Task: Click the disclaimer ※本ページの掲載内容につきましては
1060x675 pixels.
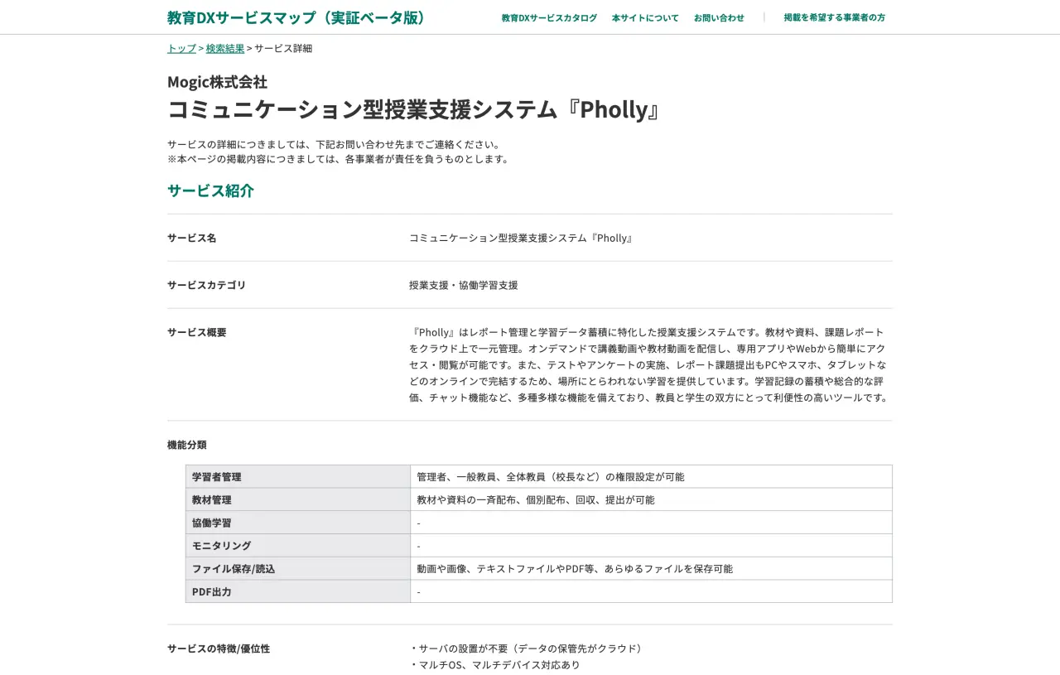Action: [x=340, y=159]
